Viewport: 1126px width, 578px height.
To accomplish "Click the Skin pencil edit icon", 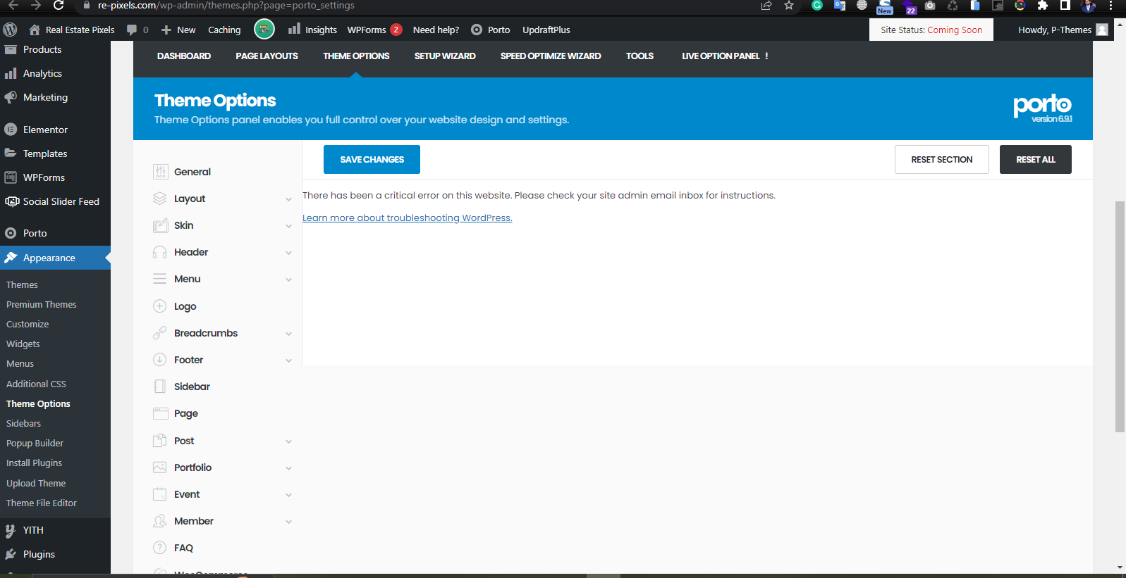I will (x=160, y=225).
